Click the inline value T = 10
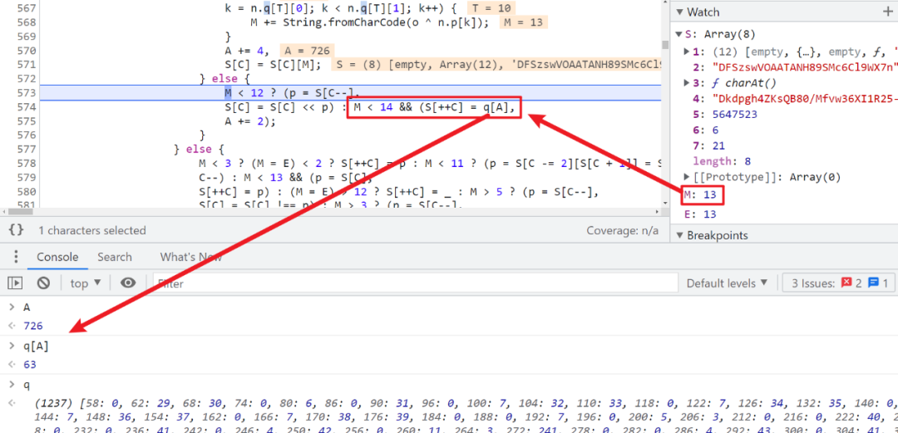Viewport: 898px width, 433px height. coord(491,8)
